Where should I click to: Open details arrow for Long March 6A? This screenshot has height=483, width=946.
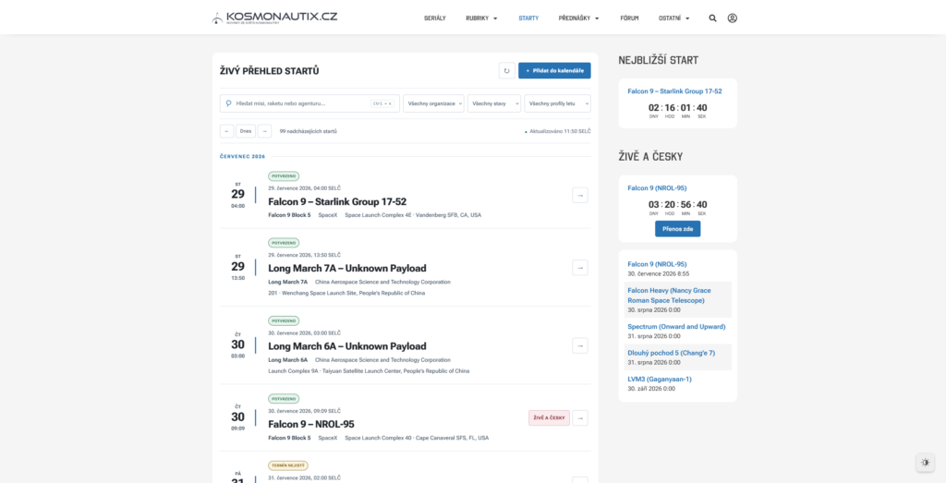point(580,345)
